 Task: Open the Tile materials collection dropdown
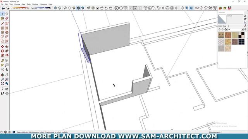click(235, 29)
